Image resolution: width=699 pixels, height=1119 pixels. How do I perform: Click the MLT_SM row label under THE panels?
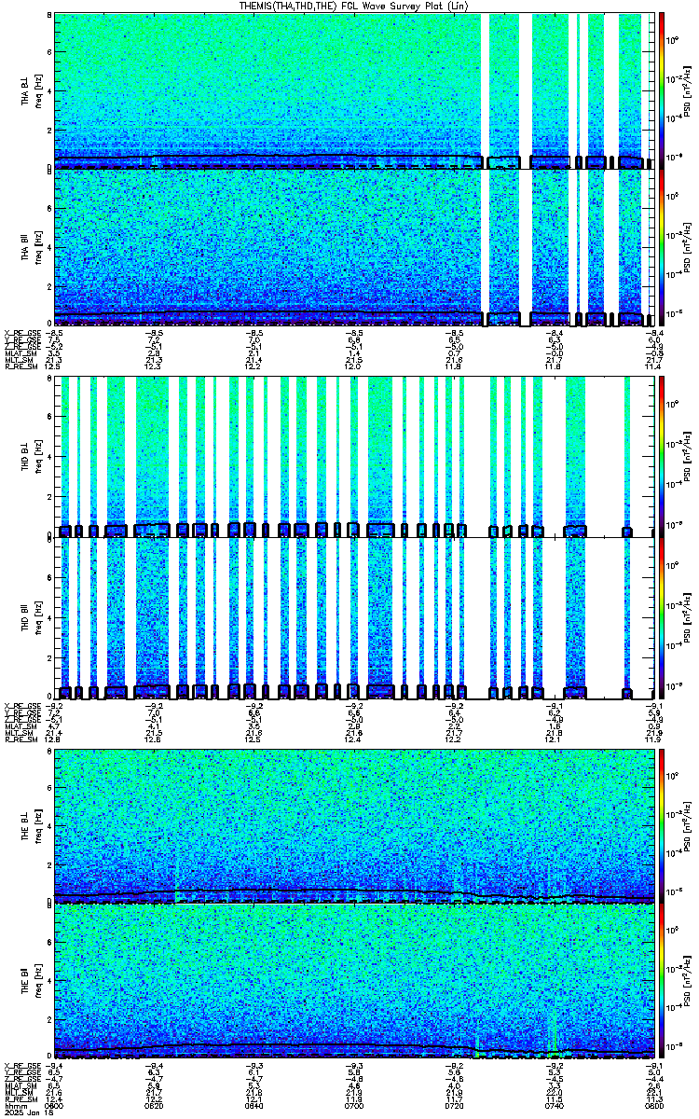[17, 1091]
